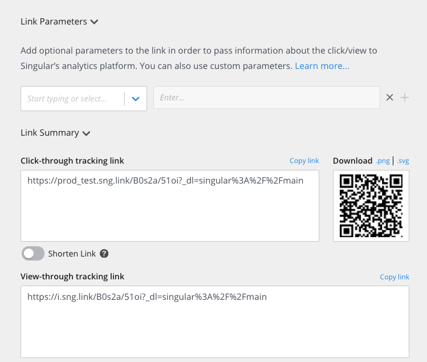Download QR code as .svg
Viewport: 427px width, 362px height.
402,161
